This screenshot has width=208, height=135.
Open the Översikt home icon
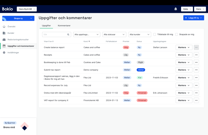click(x=4, y=27)
